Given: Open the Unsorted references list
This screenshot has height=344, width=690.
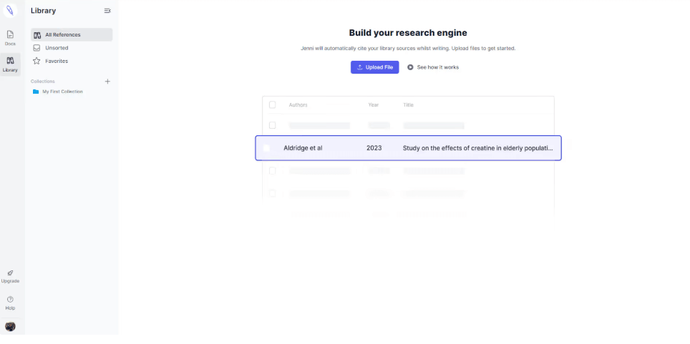Looking at the screenshot, I should click(57, 48).
